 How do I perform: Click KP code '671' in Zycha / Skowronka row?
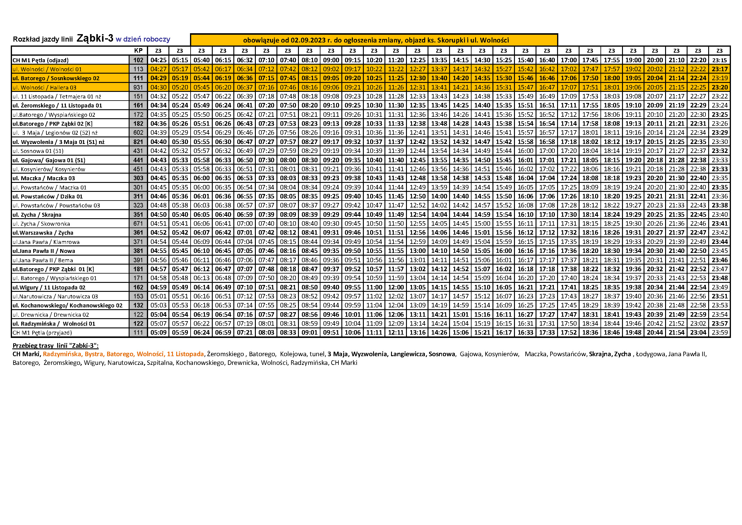point(138,224)
